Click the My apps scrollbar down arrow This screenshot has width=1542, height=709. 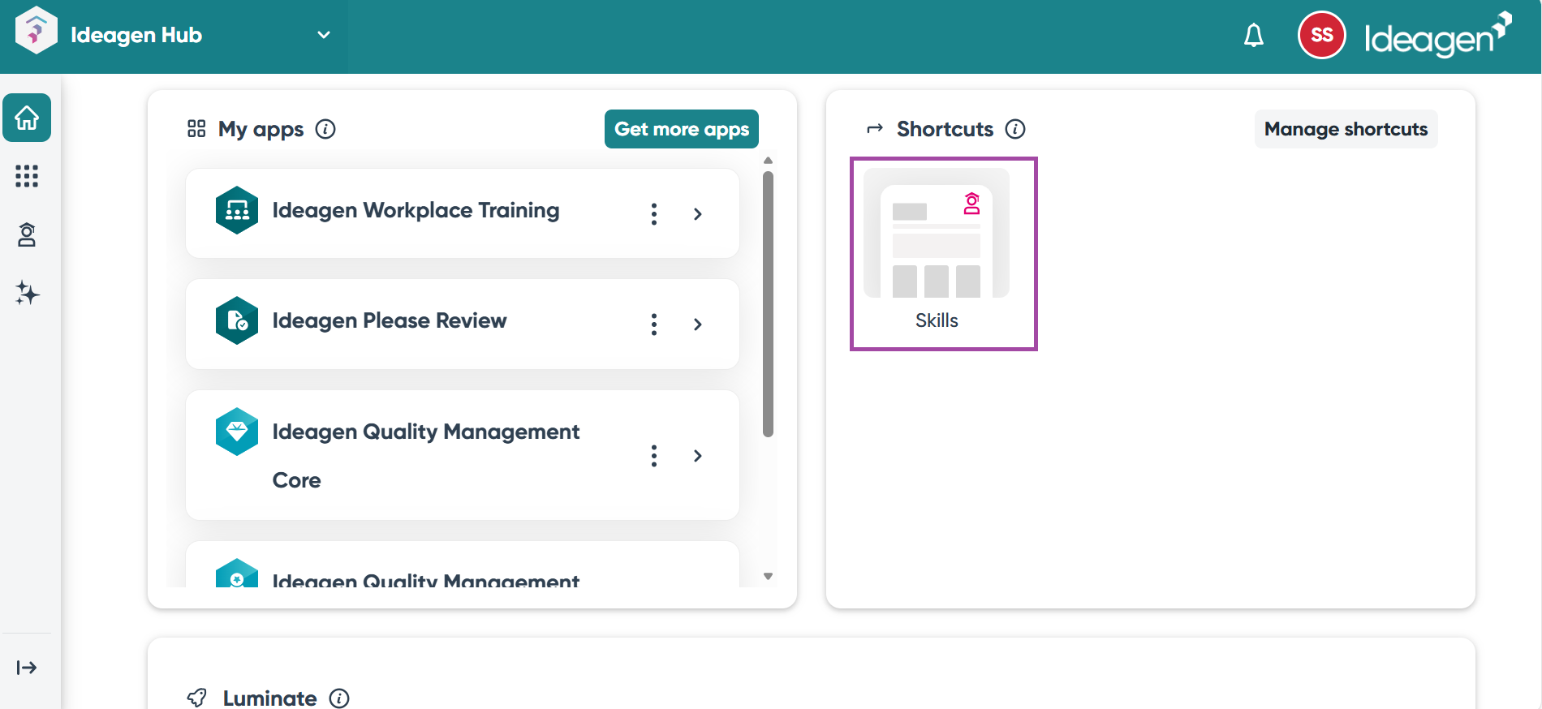coord(768,577)
